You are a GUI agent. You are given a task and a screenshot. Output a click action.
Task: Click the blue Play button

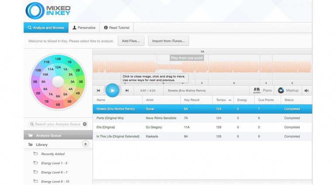pyautogui.click(x=112, y=90)
